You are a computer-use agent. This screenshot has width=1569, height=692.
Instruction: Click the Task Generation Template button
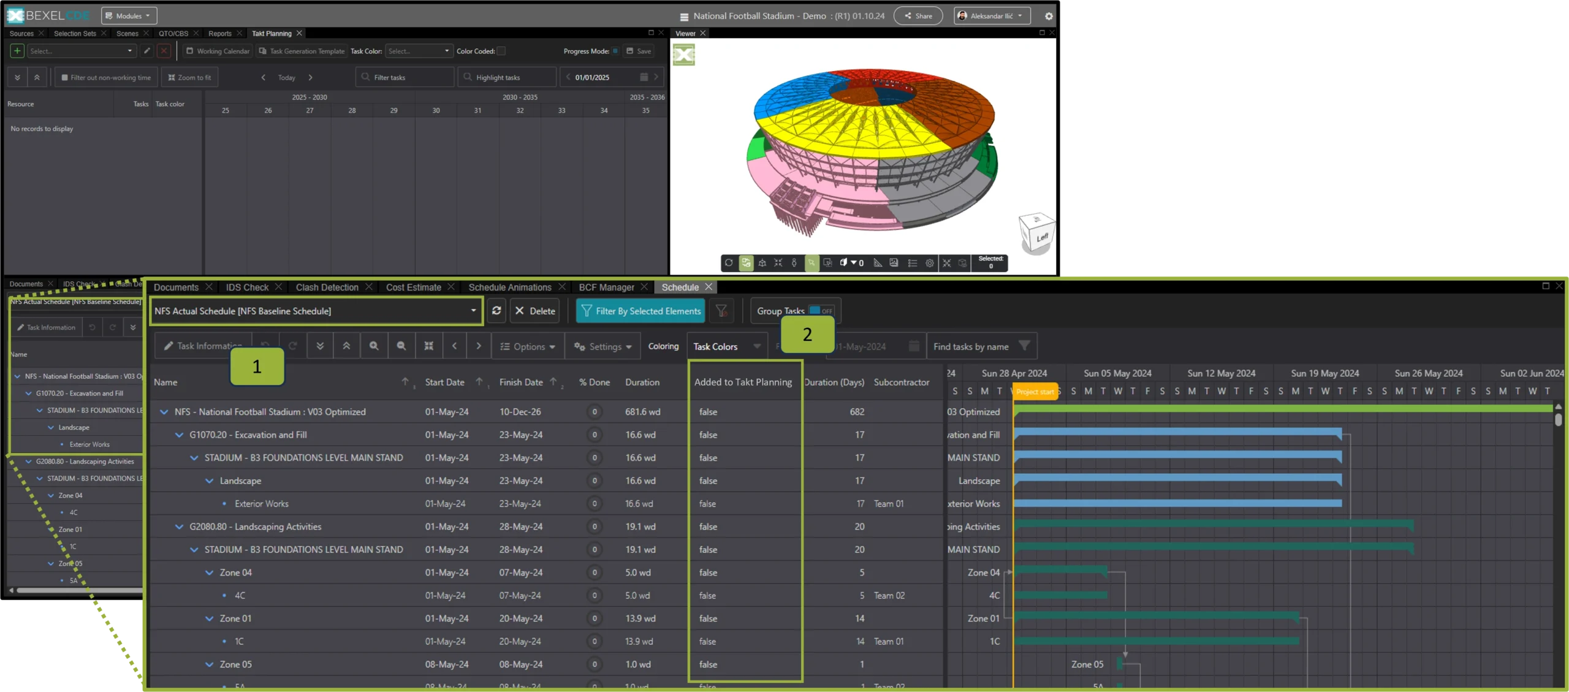pos(302,51)
